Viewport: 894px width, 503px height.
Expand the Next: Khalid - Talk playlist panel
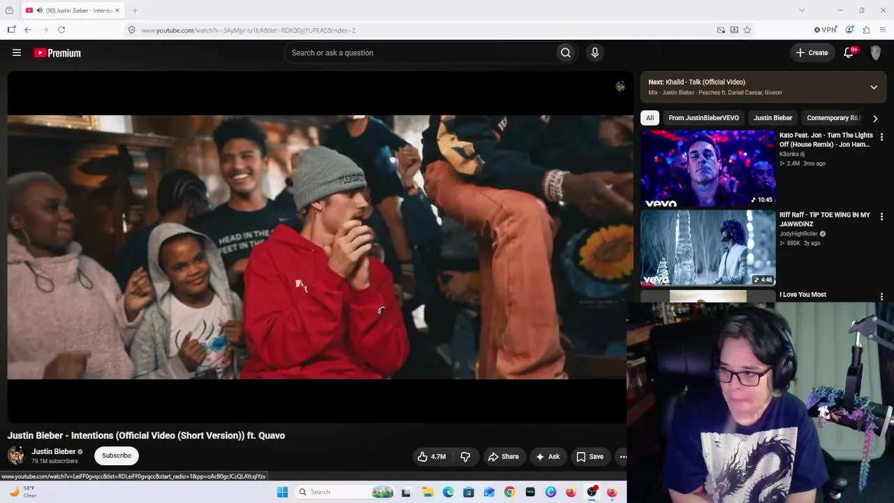[874, 87]
